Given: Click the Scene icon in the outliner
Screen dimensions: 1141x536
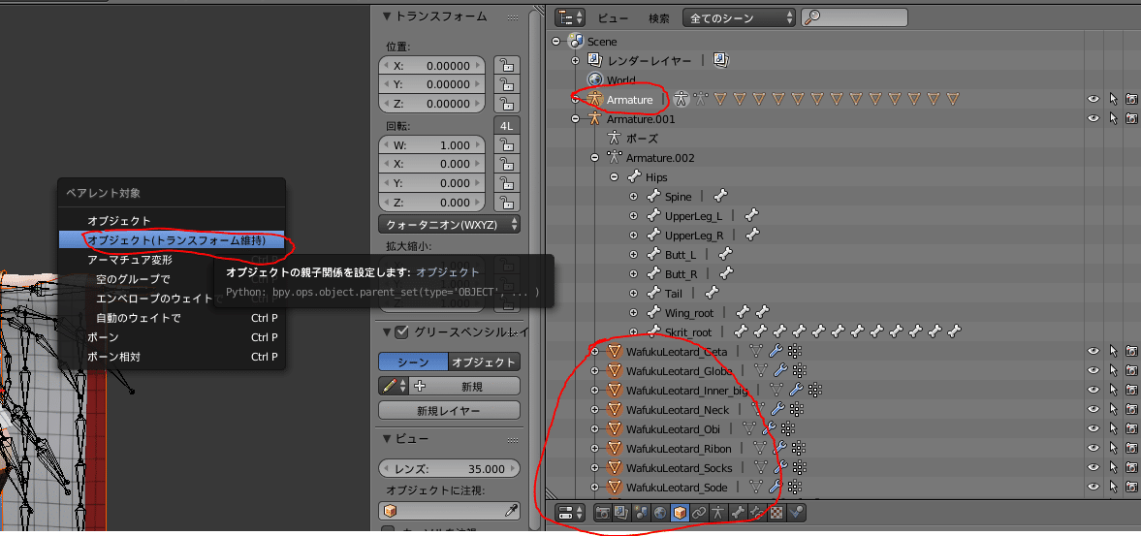Looking at the screenshot, I should pyautogui.click(x=575, y=42).
